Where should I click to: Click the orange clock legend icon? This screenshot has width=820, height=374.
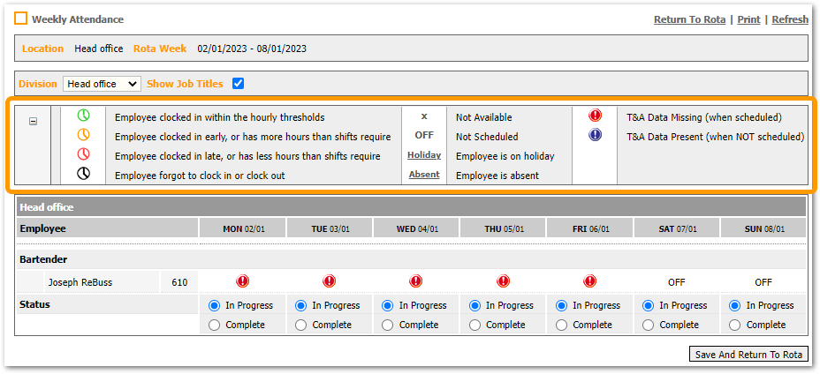click(x=83, y=136)
